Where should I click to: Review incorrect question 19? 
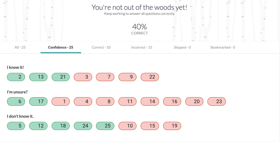[172, 126]
